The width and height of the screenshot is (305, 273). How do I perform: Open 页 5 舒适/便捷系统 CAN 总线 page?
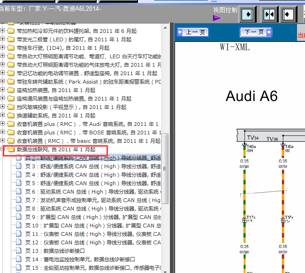93,183
